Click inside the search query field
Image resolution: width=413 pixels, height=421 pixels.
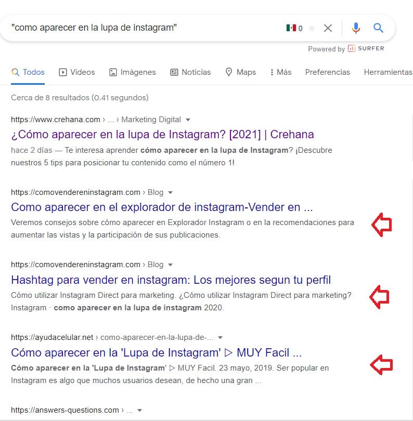click(145, 28)
